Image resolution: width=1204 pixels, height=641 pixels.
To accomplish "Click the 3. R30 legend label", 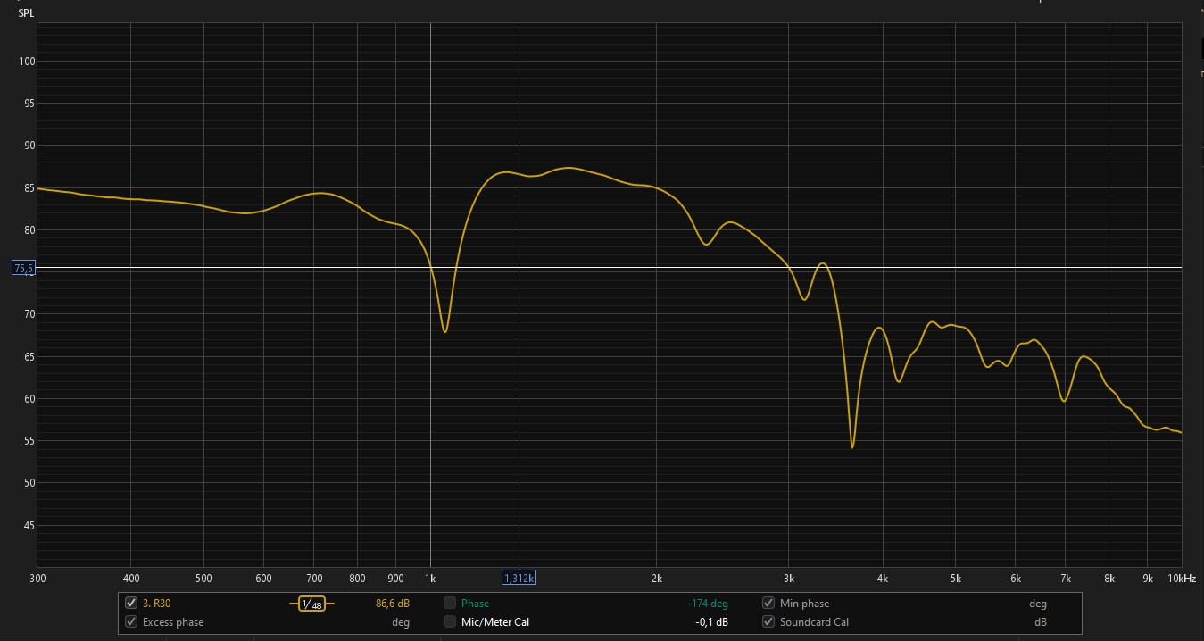I will tap(156, 604).
